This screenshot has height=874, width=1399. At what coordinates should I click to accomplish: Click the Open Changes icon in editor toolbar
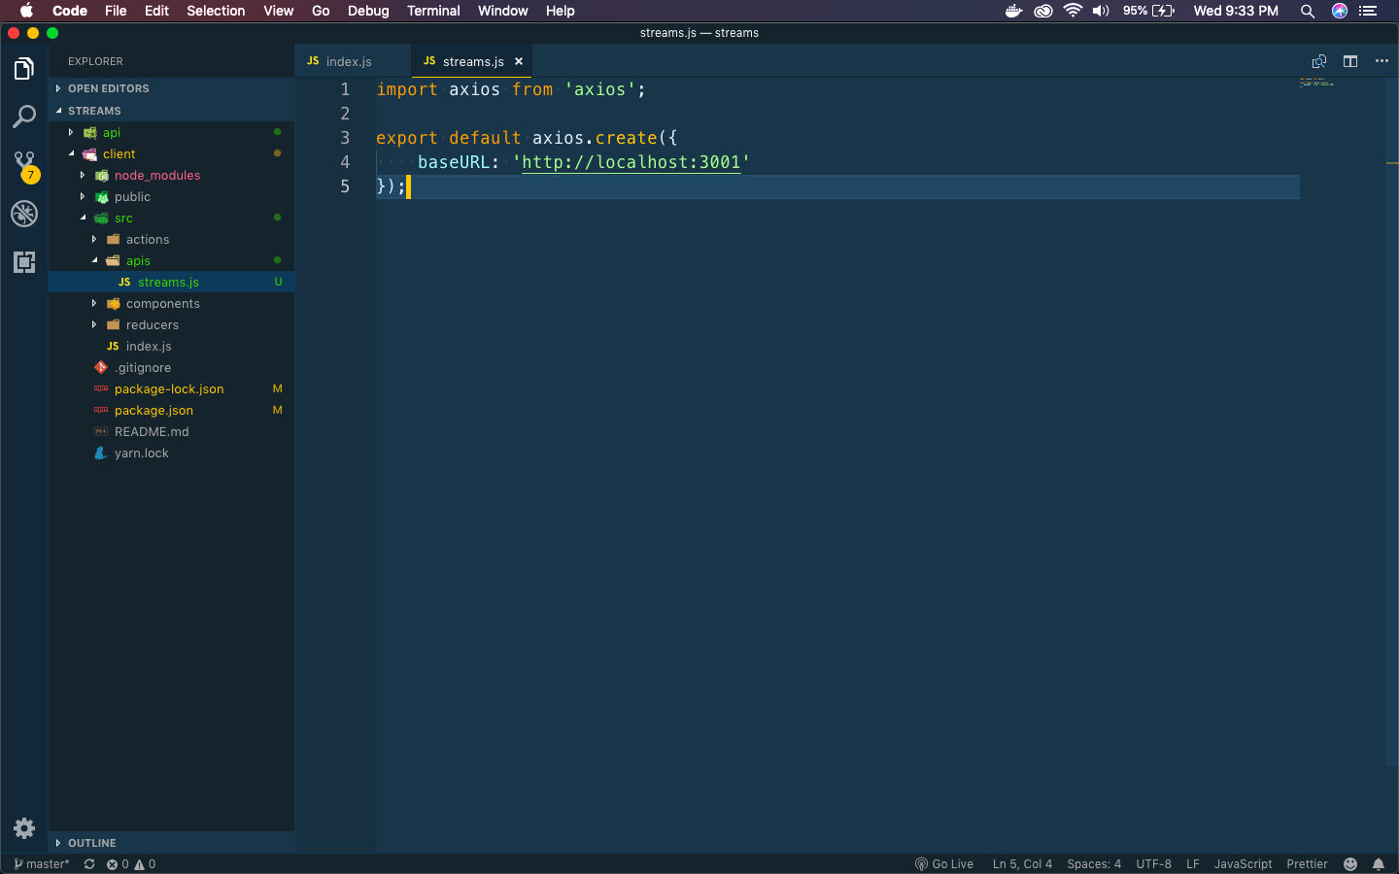(1319, 61)
